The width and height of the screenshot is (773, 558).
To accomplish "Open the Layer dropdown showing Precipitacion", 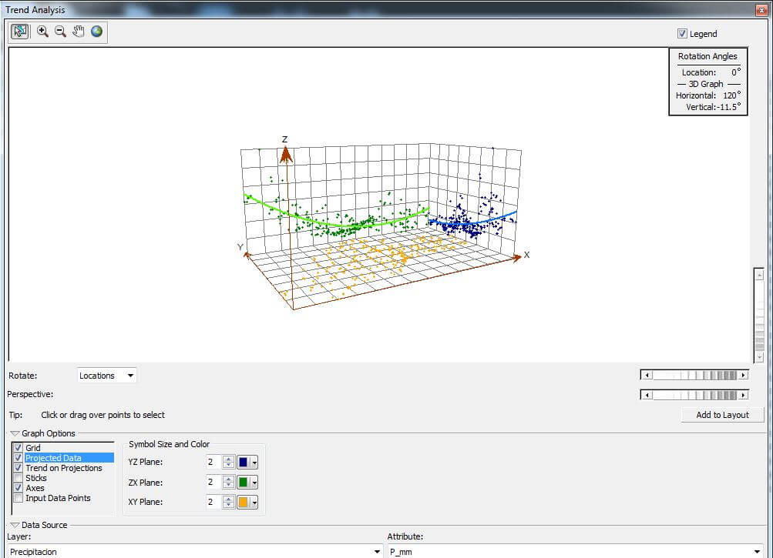I will tap(377, 552).
